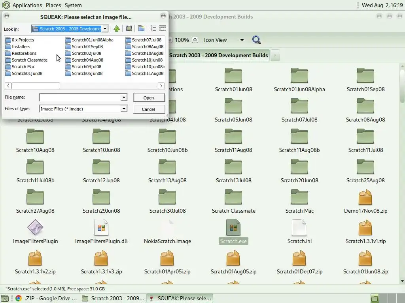This screenshot has width=405, height=303.
Task: Select the Scratch01Apr05i.zip archive
Action: [167, 262]
